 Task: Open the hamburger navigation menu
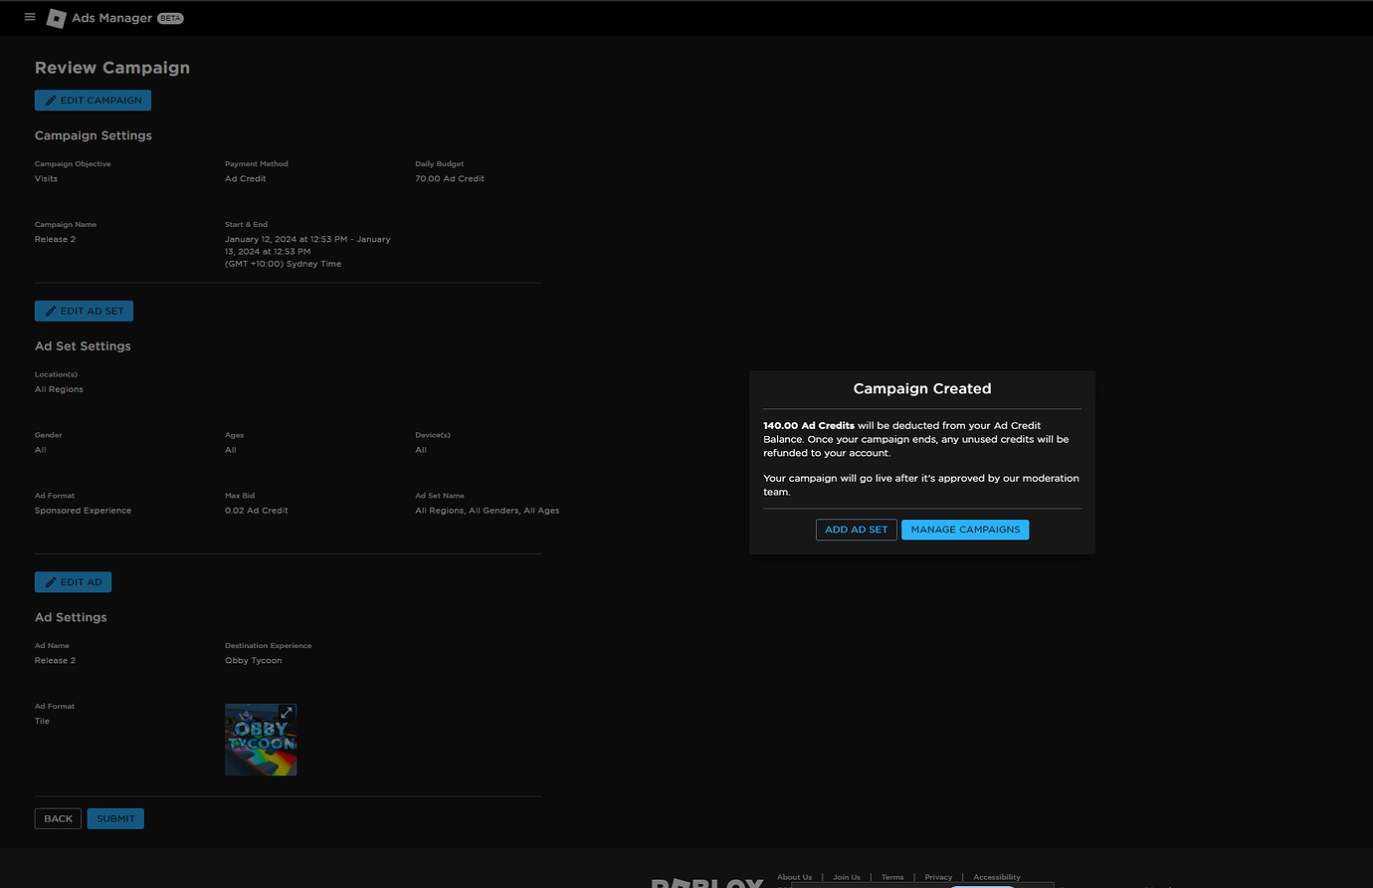29,17
